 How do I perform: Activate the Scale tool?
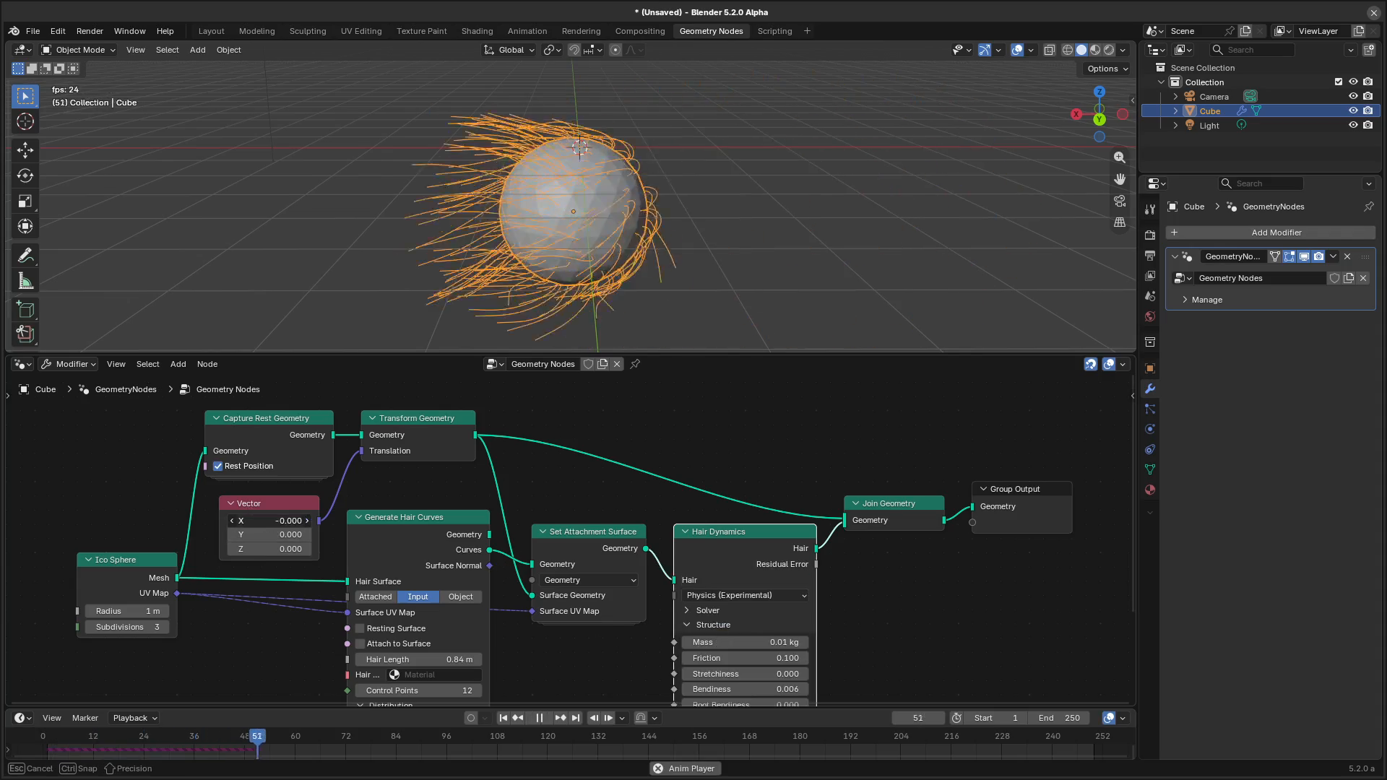[x=25, y=201]
